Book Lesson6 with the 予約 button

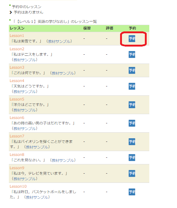point(132,123)
